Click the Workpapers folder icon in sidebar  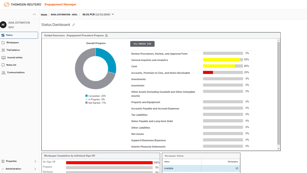pos(3,43)
